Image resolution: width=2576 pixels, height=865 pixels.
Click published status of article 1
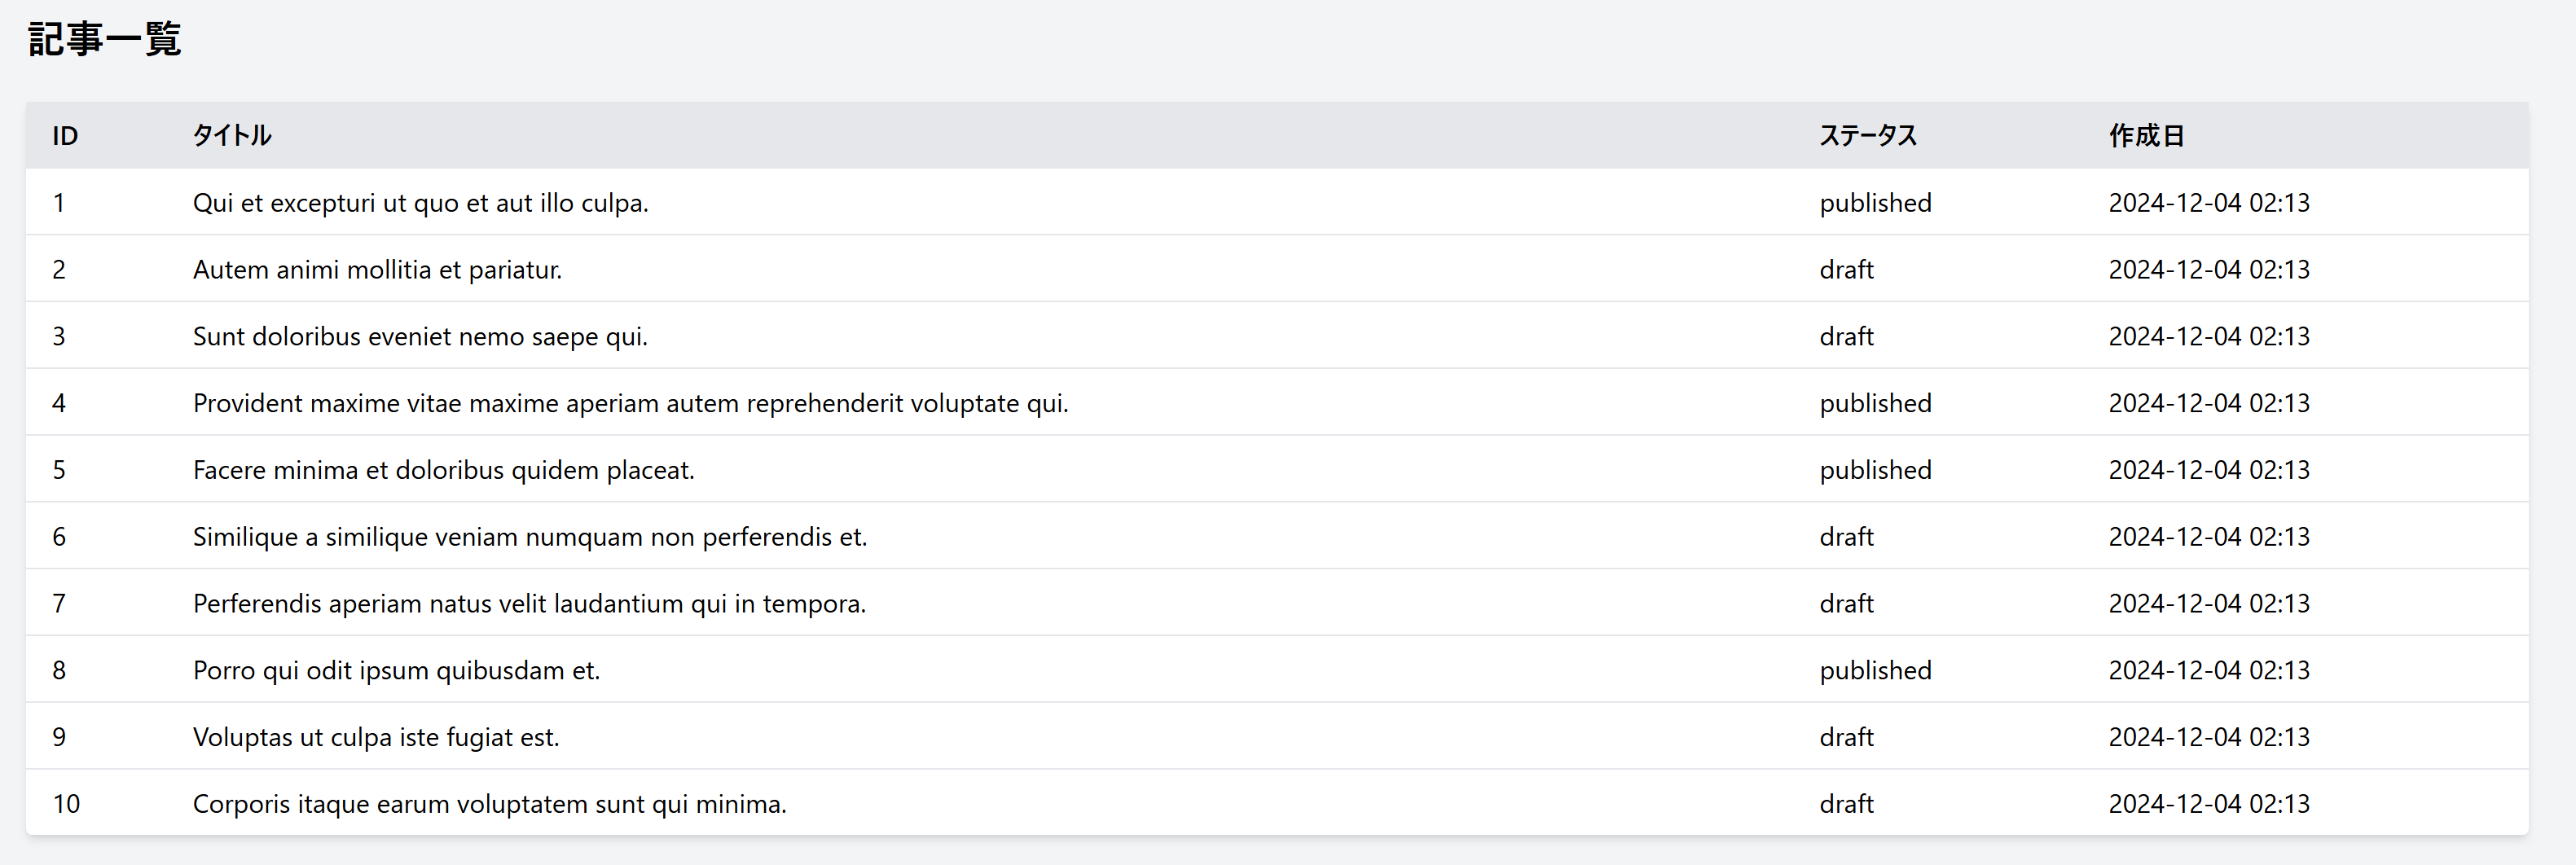[x=1875, y=203]
